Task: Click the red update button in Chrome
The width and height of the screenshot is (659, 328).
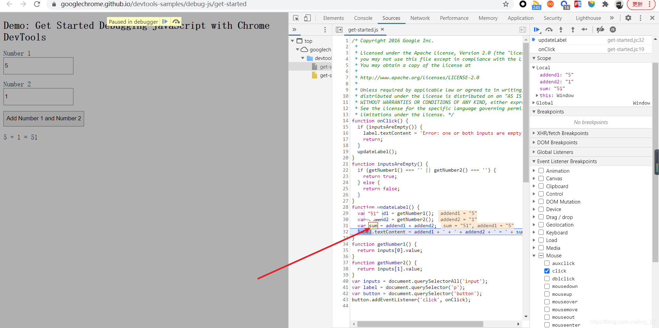Action: (x=641, y=4)
